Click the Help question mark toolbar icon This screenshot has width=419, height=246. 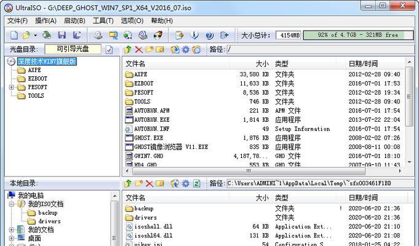point(209,35)
